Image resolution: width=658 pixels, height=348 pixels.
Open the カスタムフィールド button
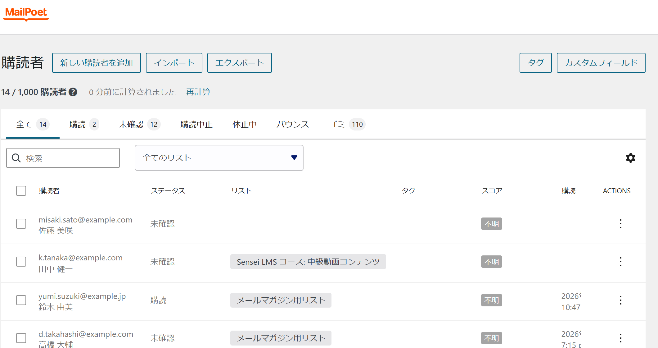pyautogui.click(x=601, y=63)
